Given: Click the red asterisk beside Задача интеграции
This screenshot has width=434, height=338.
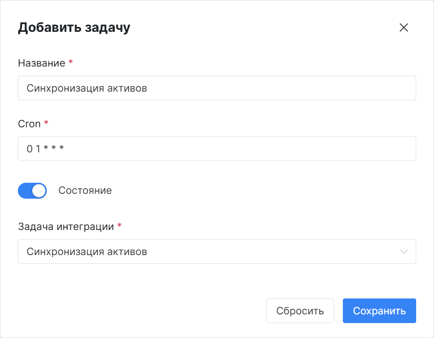Looking at the screenshot, I should click(x=119, y=225).
